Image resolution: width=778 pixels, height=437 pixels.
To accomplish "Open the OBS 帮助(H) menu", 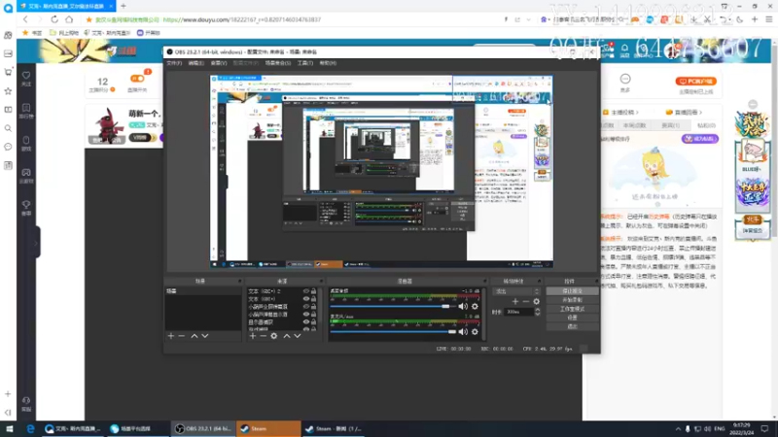I will coord(328,63).
